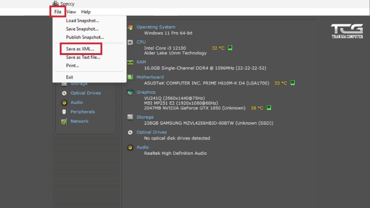This screenshot has width=370, height=208.
Task: Click the Network icon in sidebar
Action: click(64, 122)
